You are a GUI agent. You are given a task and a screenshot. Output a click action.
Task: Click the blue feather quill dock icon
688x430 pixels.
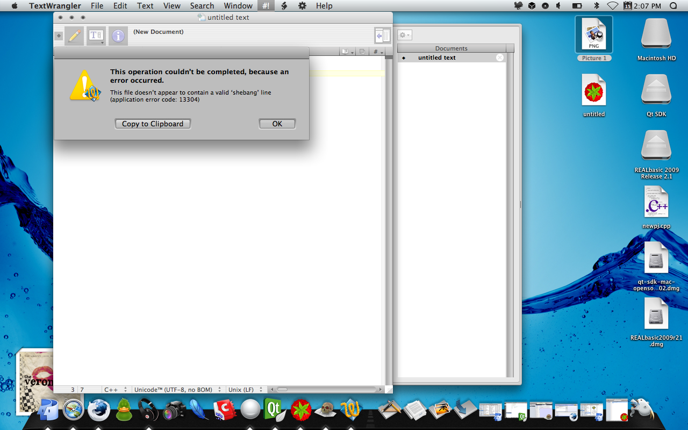point(199,411)
